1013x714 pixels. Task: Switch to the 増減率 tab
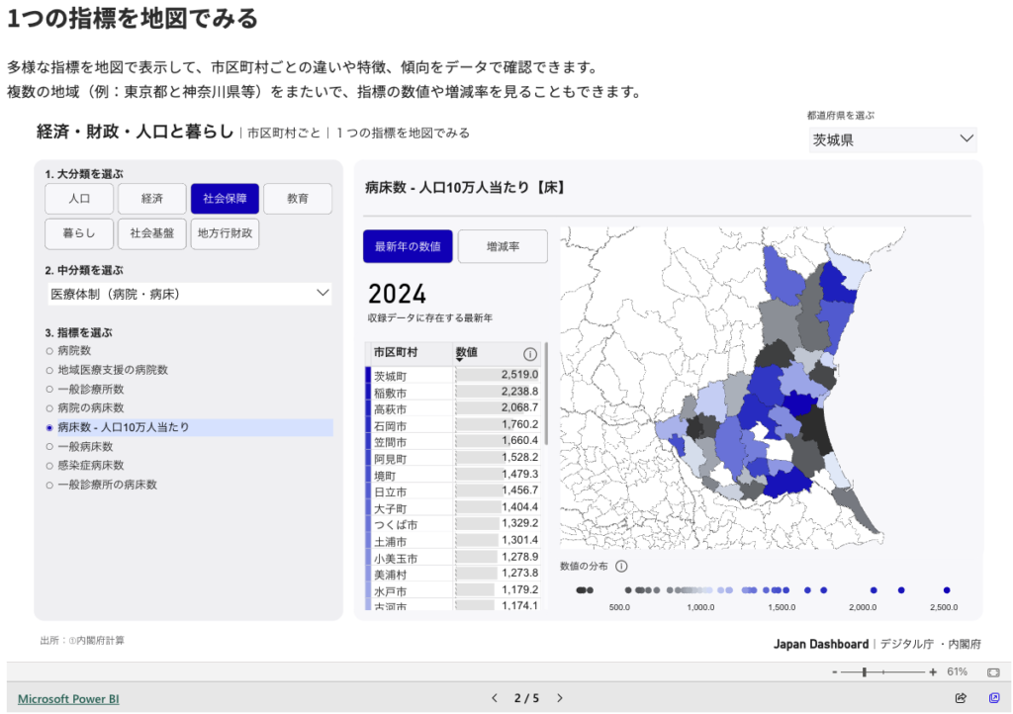click(x=503, y=246)
